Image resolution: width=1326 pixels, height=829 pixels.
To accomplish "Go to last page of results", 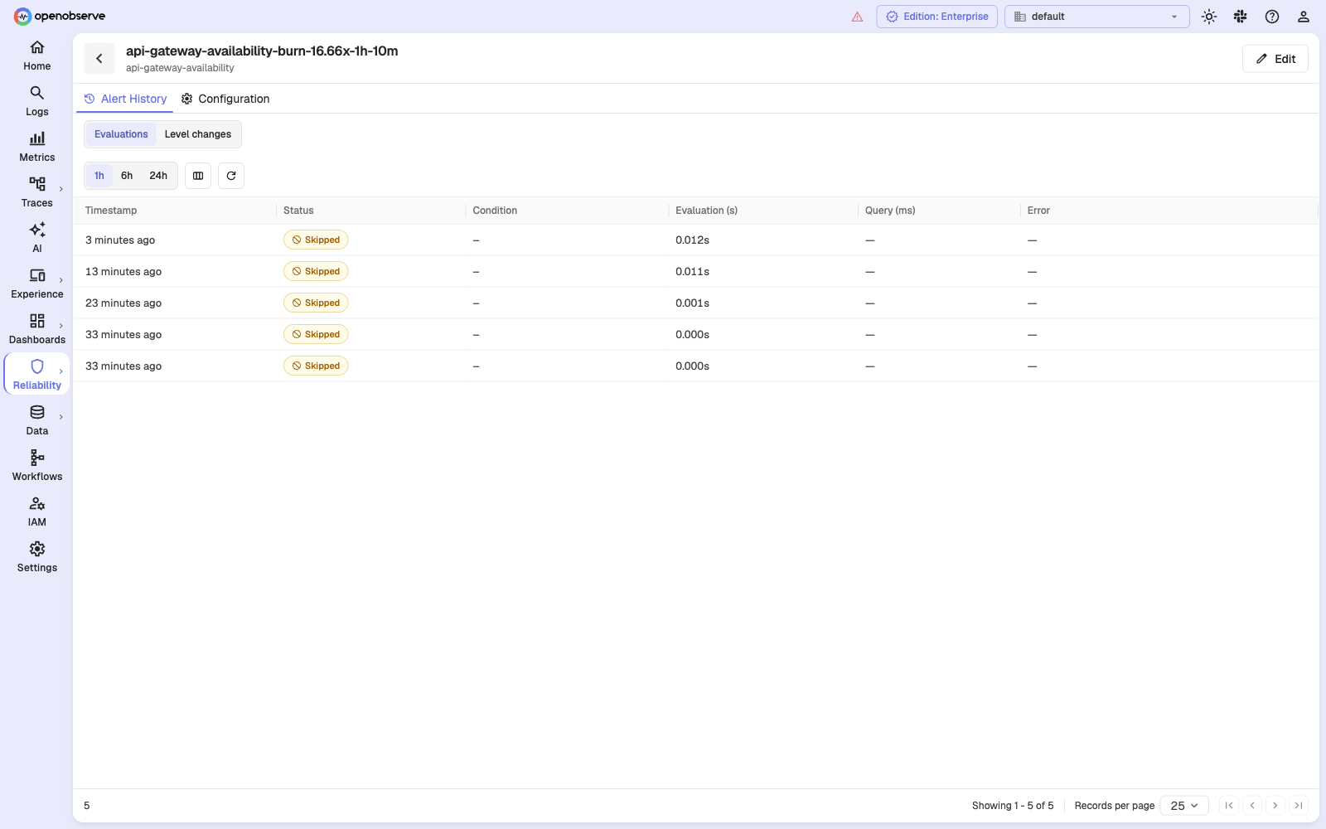I will click(x=1299, y=806).
